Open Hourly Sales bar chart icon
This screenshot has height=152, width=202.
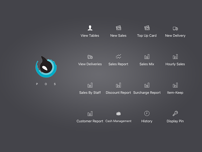(175, 56)
